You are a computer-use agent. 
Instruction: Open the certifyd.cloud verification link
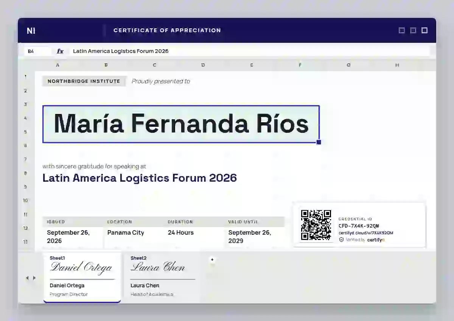(365, 233)
